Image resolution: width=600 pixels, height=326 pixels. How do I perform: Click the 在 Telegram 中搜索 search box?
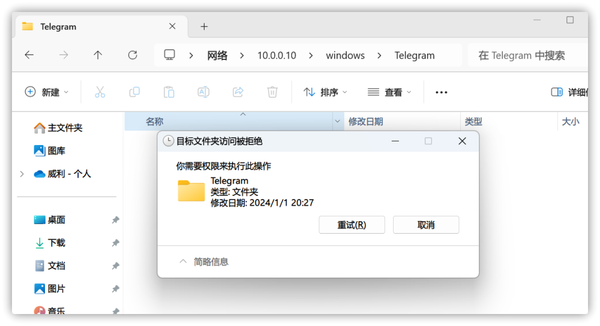tap(527, 55)
